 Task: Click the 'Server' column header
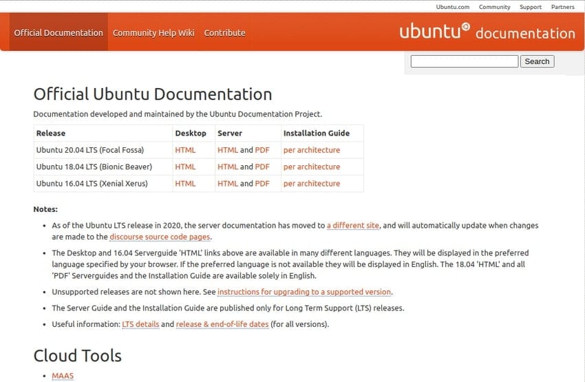tap(230, 133)
